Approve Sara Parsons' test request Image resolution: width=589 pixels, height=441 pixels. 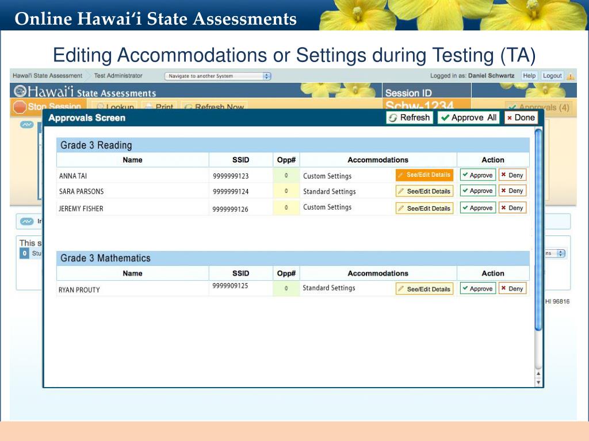click(478, 191)
